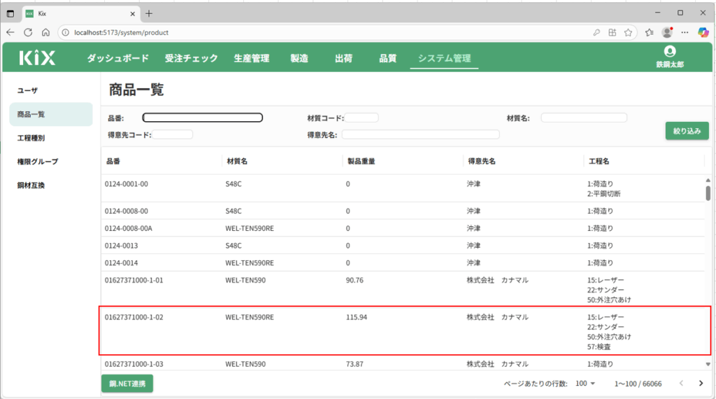Screen dimensions: 716x399
Task: Click the 鋼.NET連携 button
Action: [x=127, y=383]
